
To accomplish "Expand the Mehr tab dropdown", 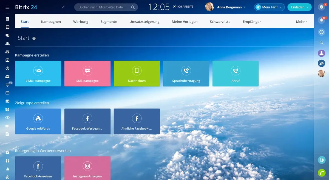I will click(301, 22).
